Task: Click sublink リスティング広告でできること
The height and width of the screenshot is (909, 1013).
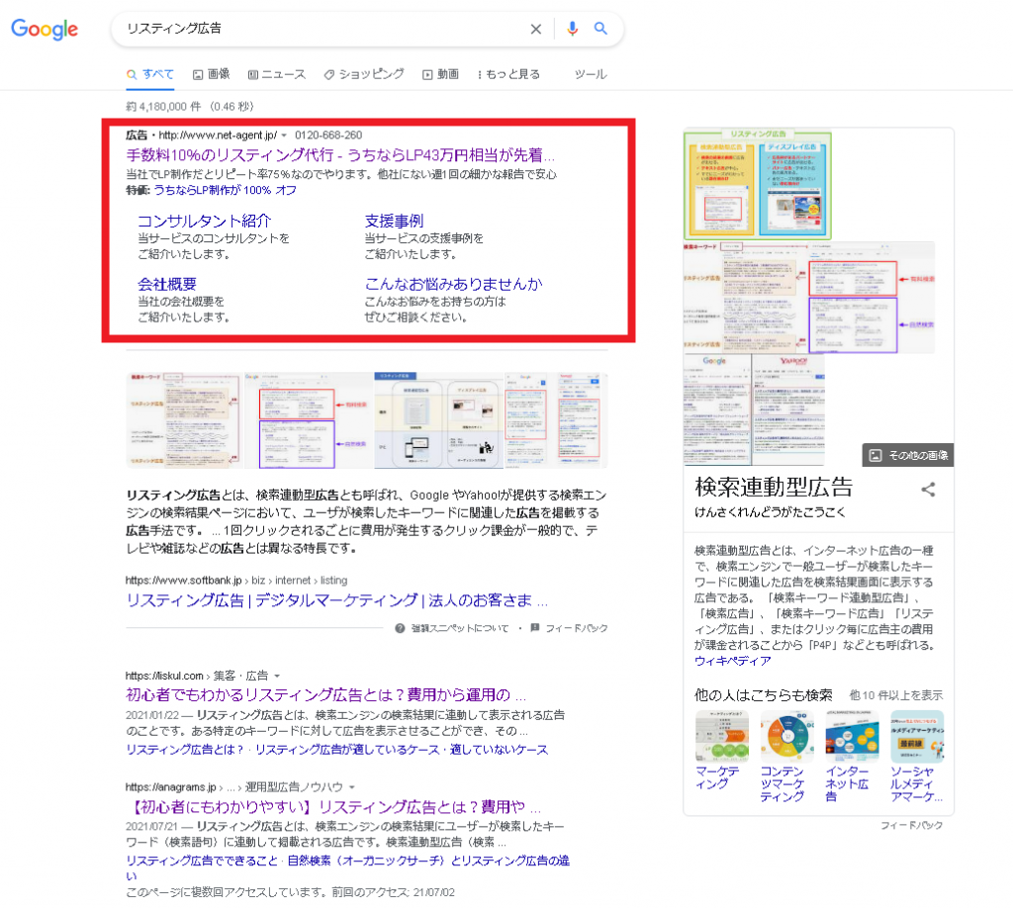Action: tap(202, 861)
